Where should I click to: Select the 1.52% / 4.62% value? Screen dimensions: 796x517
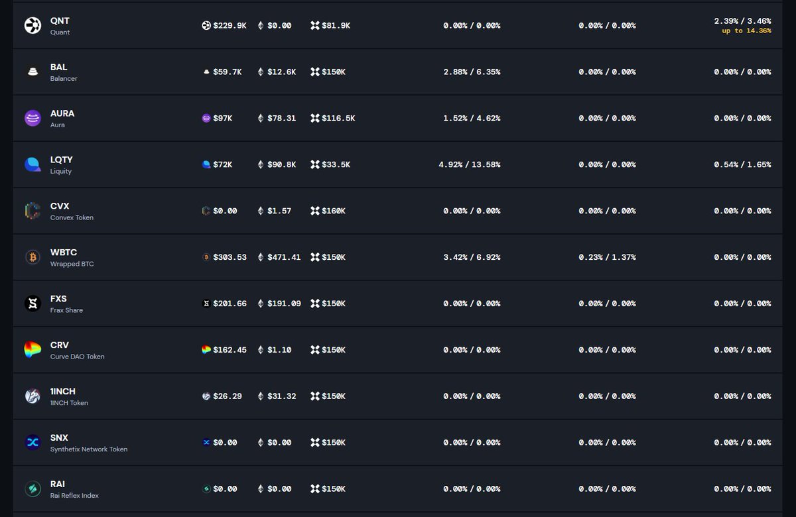click(472, 119)
